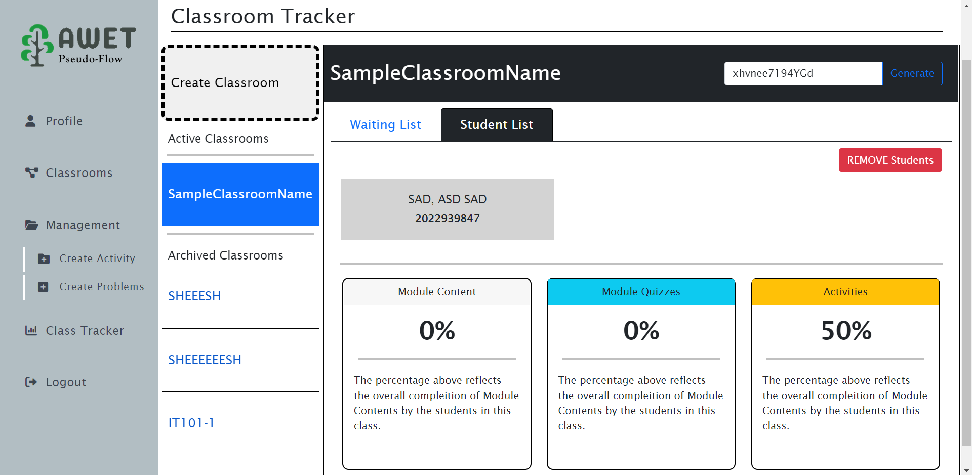Viewport: 972px width, 475px height.
Task: Click the Create Problems plus icon
Action: (x=44, y=287)
